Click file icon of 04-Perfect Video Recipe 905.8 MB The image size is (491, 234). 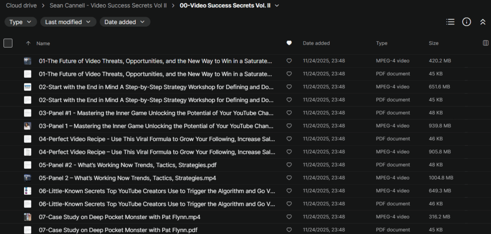tap(27, 152)
